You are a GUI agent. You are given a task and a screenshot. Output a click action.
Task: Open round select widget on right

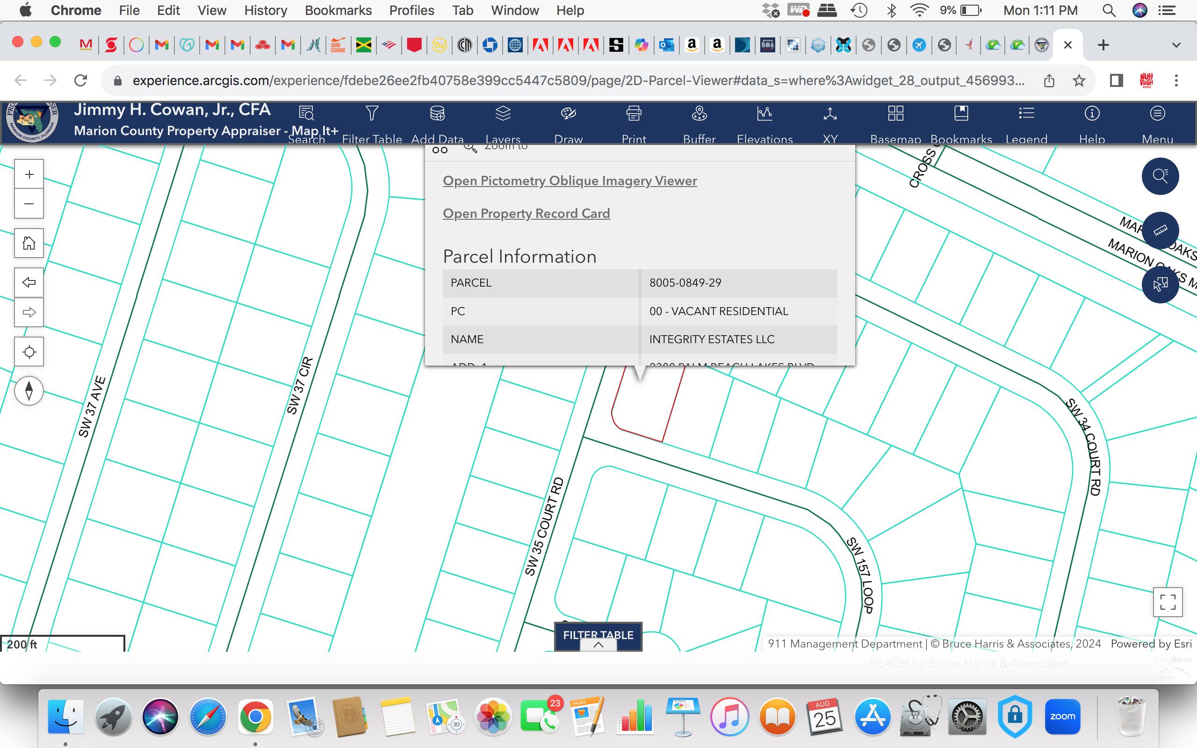click(1161, 284)
